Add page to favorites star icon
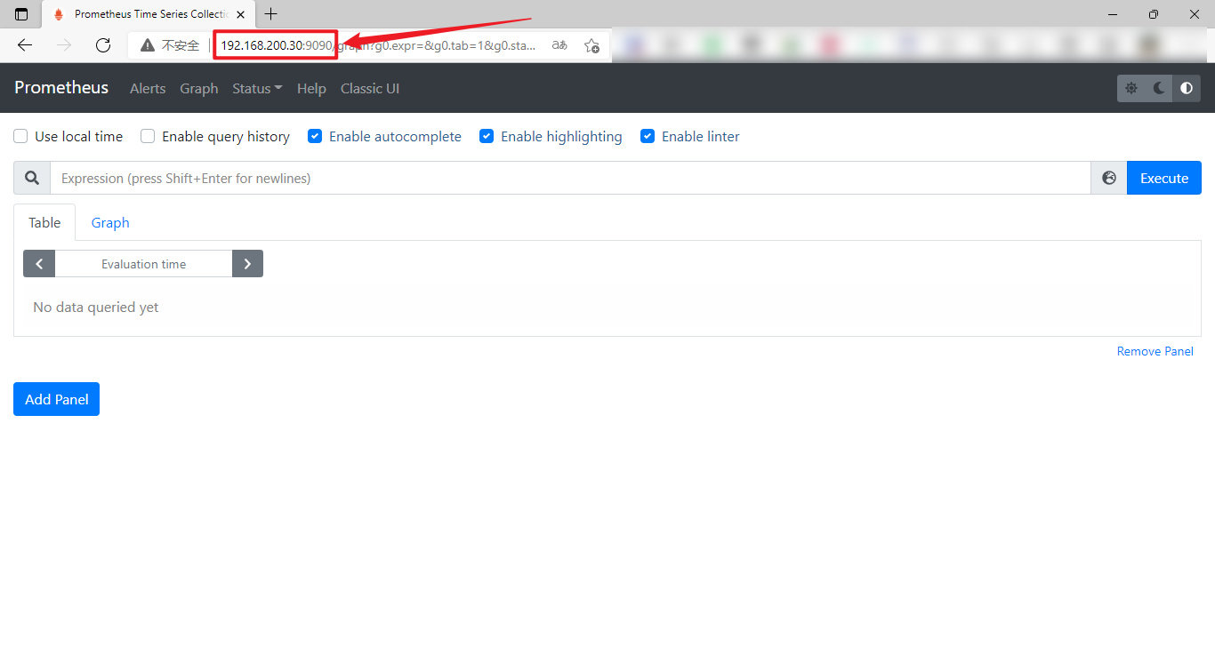This screenshot has width=1215, height=647. click(x=591, y=45)
